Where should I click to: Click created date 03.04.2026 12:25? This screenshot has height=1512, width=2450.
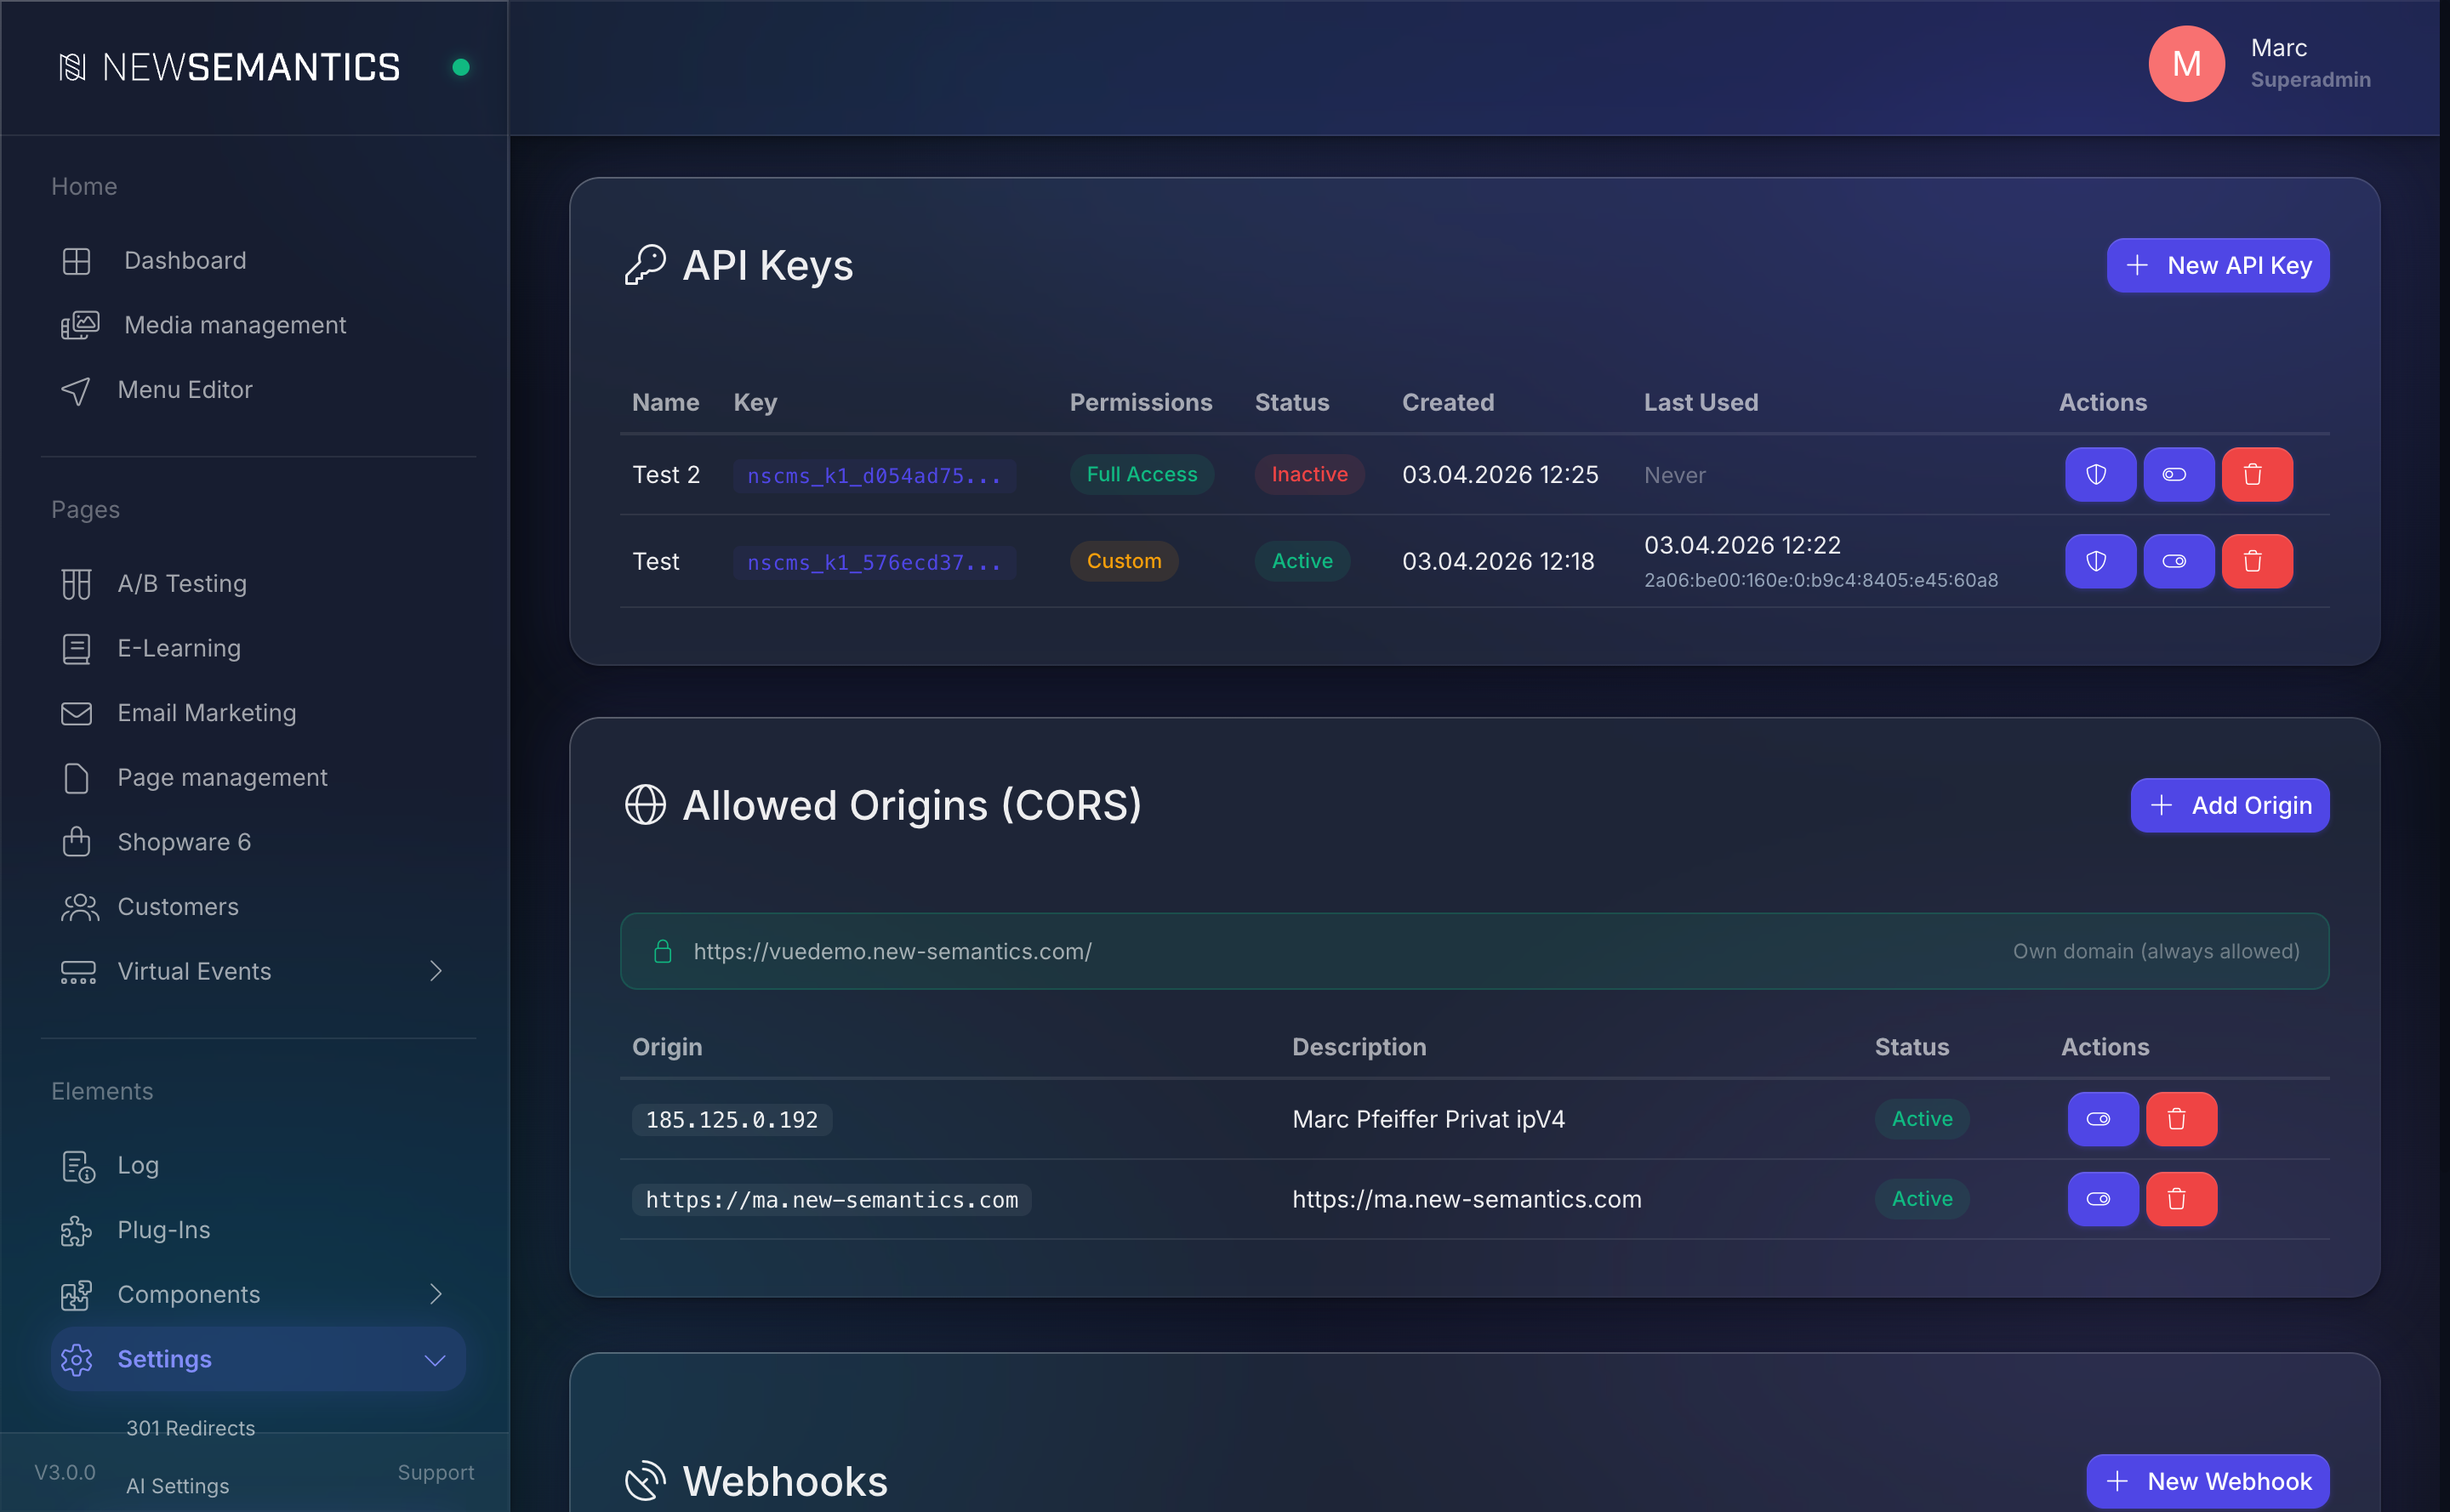coord(1500,474)
